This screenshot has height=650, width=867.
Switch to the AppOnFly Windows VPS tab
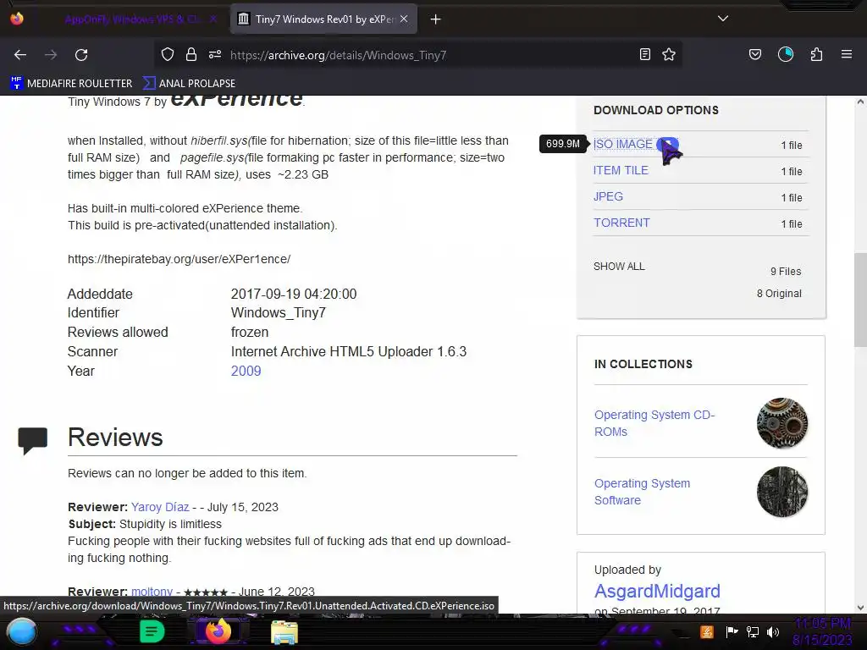tap(133, 19)
